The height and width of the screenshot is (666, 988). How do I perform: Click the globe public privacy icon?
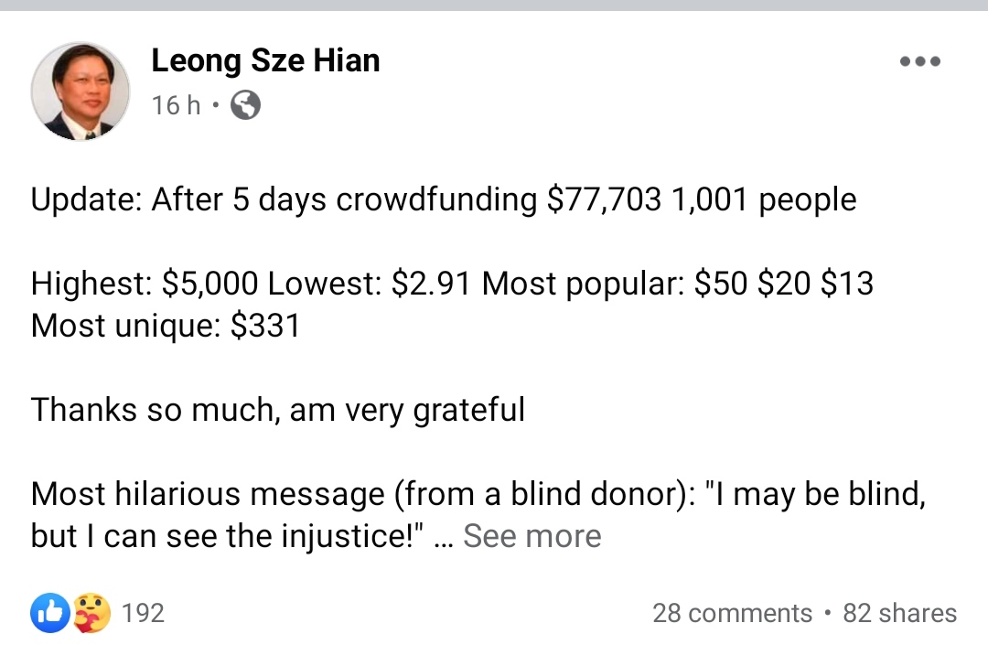[245, 104]
